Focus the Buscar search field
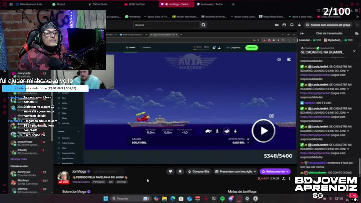 tap(167, 25)
